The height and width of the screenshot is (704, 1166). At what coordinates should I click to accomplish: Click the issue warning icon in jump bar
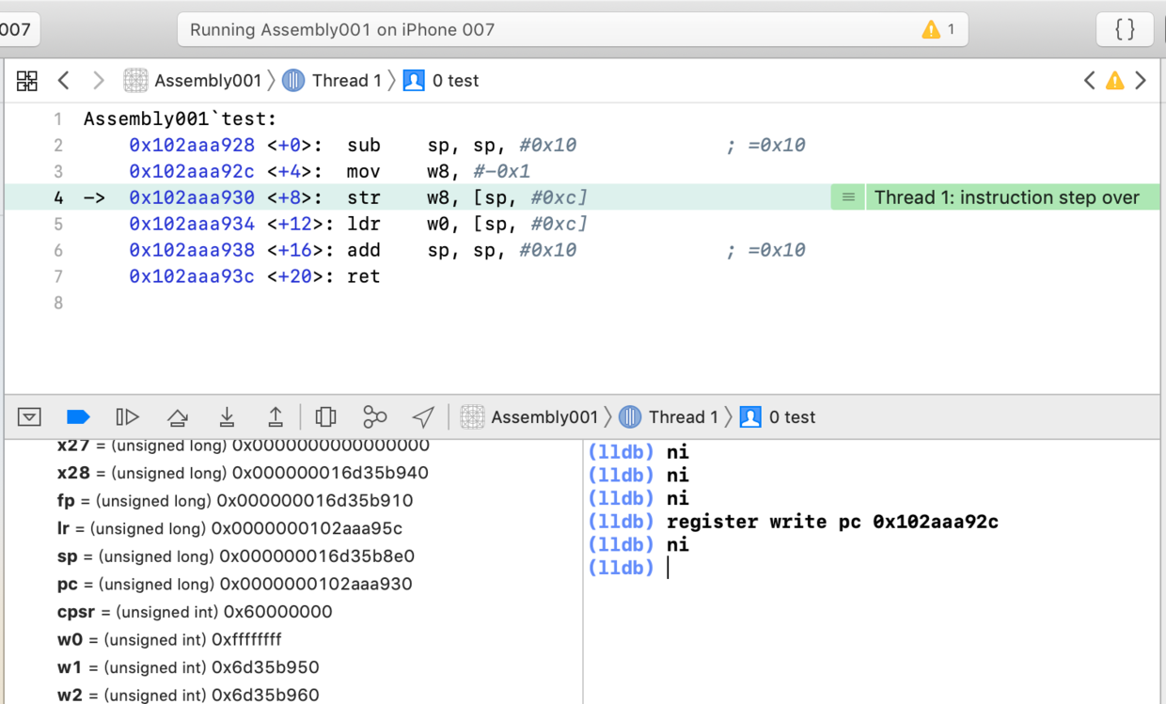coord(1115,81)
